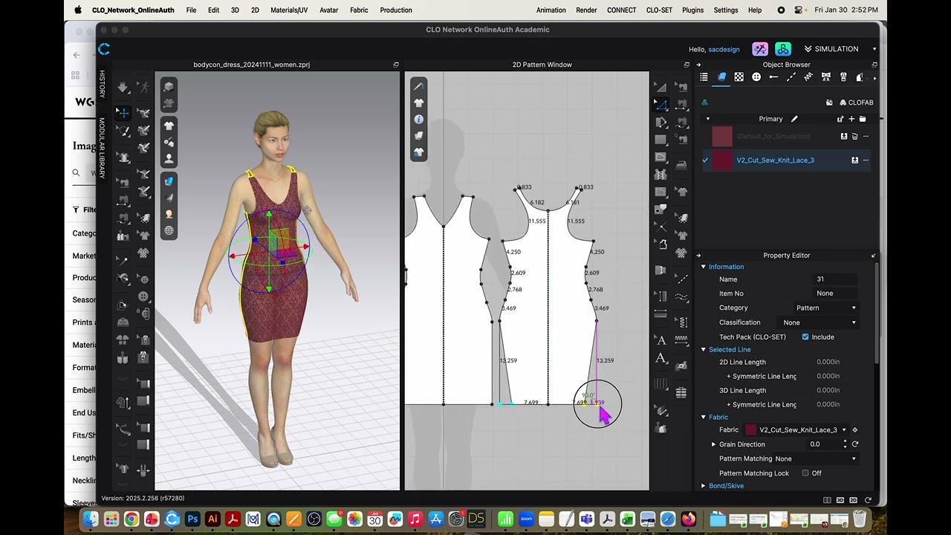Open fabric folder icon next to Primary
951x535 pixels.
[863, 119]
